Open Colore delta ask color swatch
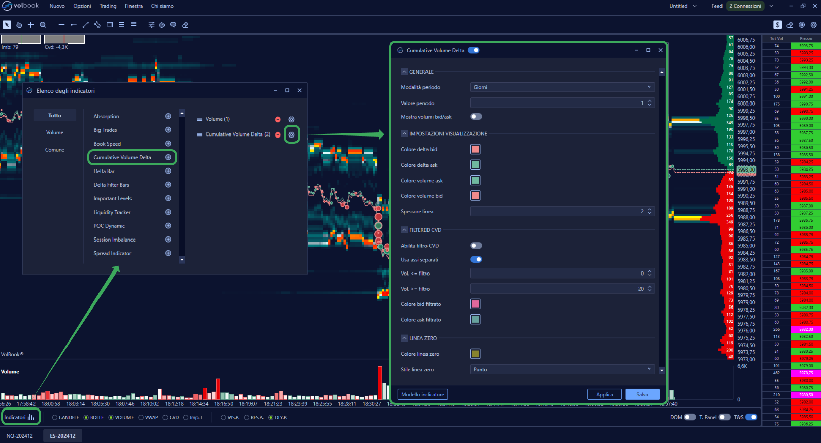This screenshot has width=821, height=443. click(475, 165)
